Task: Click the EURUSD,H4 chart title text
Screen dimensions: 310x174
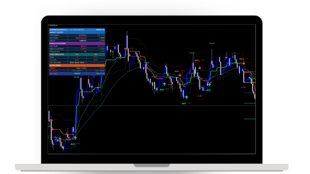Action: (54, 25)
